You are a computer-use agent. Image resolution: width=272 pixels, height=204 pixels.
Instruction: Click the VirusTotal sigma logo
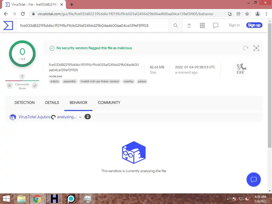(x=8, y=25)
